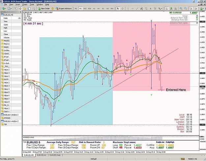This screenshot has width=206, height=161.
Task: Select the equidistant channel tool
Action: point(141,9)
